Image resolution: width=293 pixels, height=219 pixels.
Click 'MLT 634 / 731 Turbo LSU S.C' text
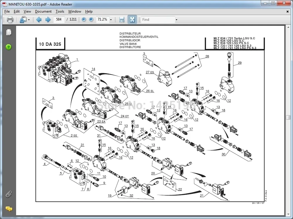[234, 38]
